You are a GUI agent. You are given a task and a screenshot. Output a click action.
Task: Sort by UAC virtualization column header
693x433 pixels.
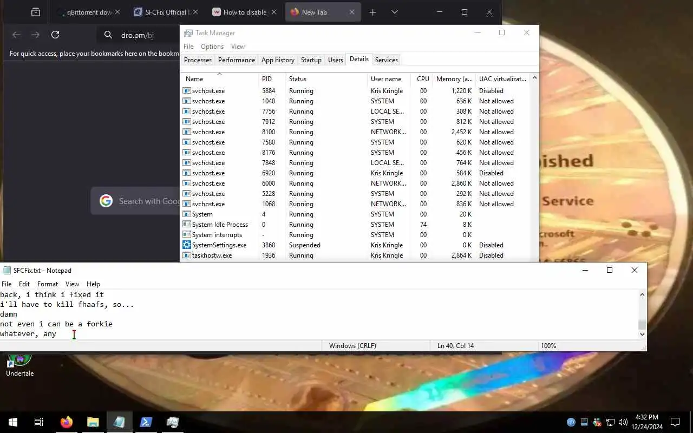click(502, 79)
